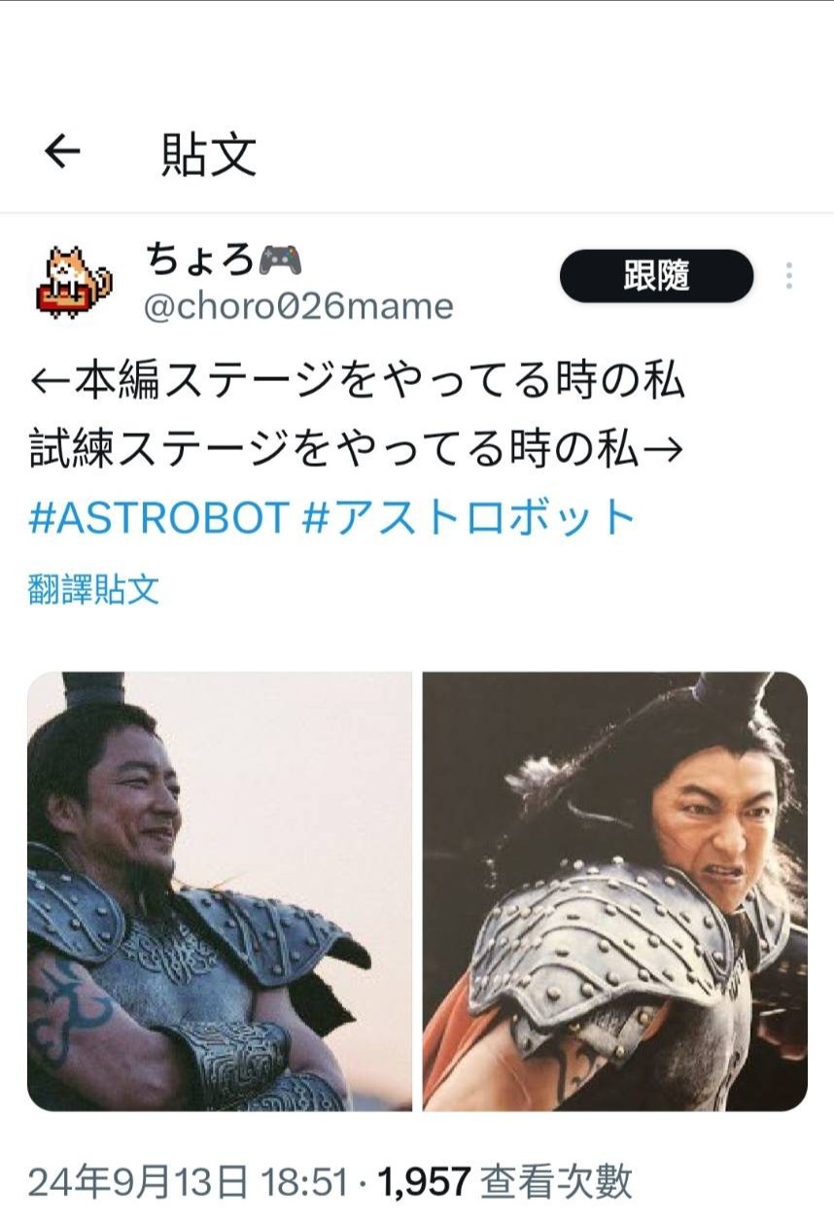The height and width of the screenshot is (1223, 834).
Task: Click the game controller emoji beside ちょろ
Action: pos(280,260)
